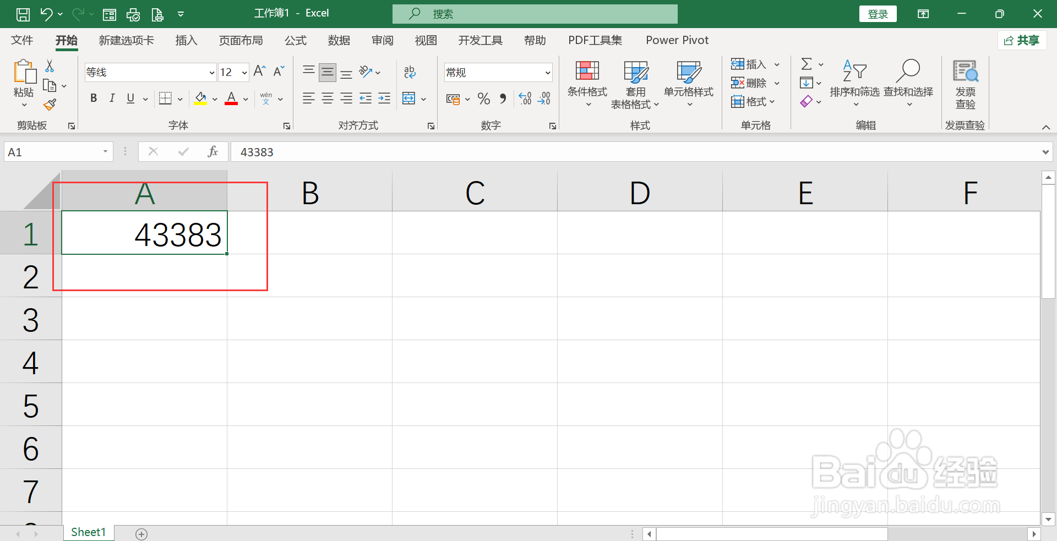Image resolution: width=1057 pixels, height=541 pixels.
Task: Open the 套用表格格式 dropdown
Action: [x=635, y=84]
